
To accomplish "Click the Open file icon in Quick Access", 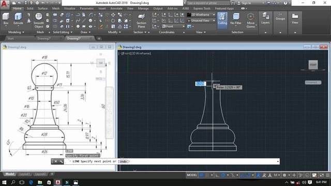I will (x=20, y=3).
